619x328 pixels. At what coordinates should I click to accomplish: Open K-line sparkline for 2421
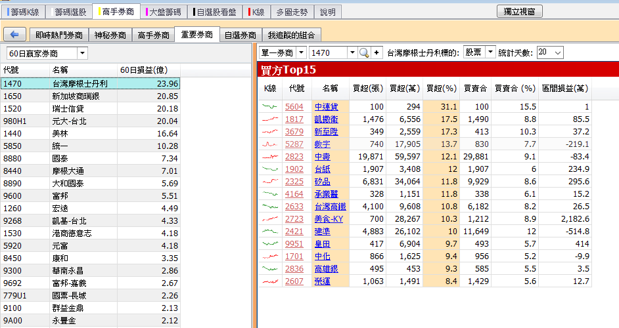(270, 232)
